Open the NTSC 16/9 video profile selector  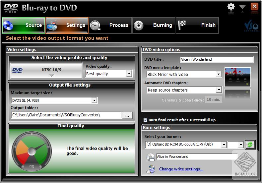(x=46, y=71)
